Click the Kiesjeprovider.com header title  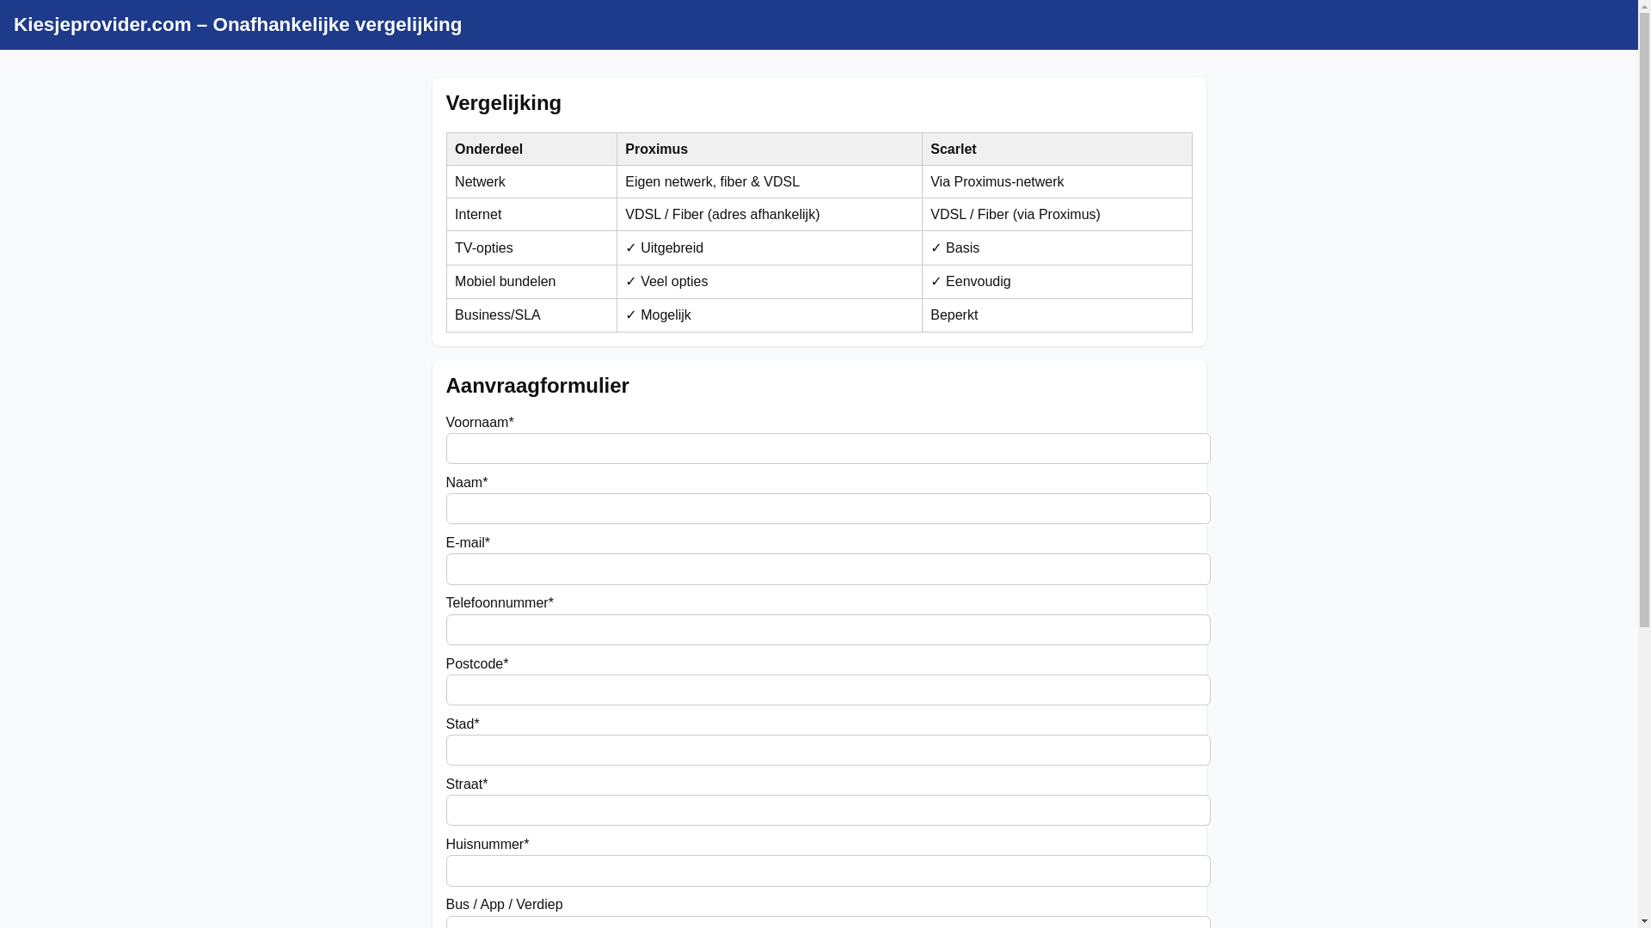[237, 25]
